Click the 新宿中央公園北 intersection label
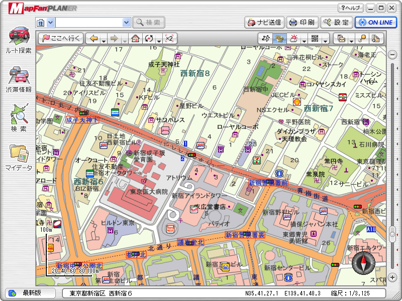The height and width of the screenshot is (301, 402). (79, 266)
